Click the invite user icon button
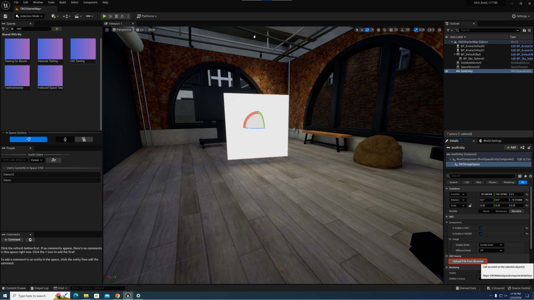Screen dimensions: 534x300 [54, 160]
